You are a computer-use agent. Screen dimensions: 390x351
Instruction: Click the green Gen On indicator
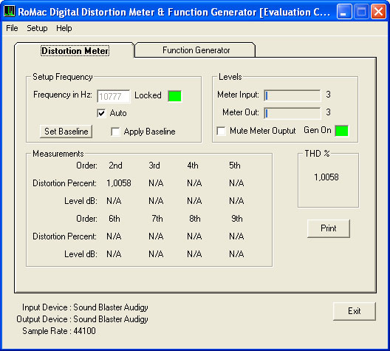[x=341, y=131]
